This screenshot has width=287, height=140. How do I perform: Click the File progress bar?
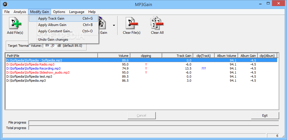click(154, 123)
